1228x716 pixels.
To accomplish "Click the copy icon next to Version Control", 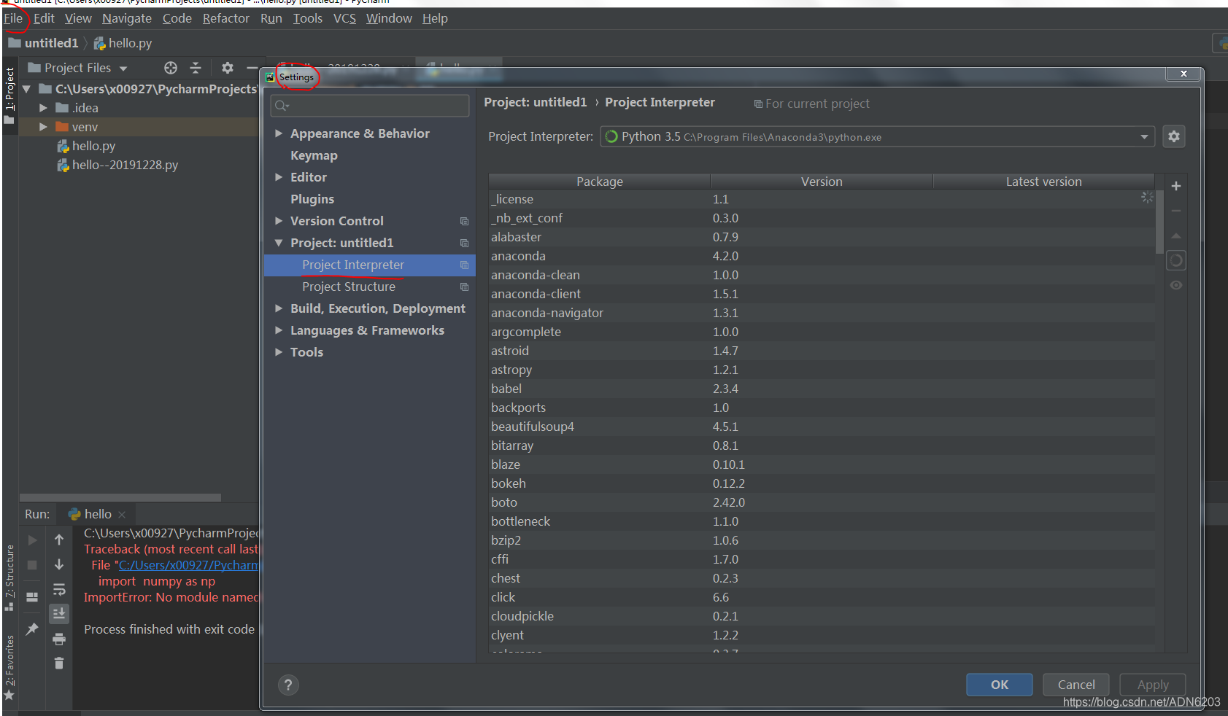I will 464,221.
